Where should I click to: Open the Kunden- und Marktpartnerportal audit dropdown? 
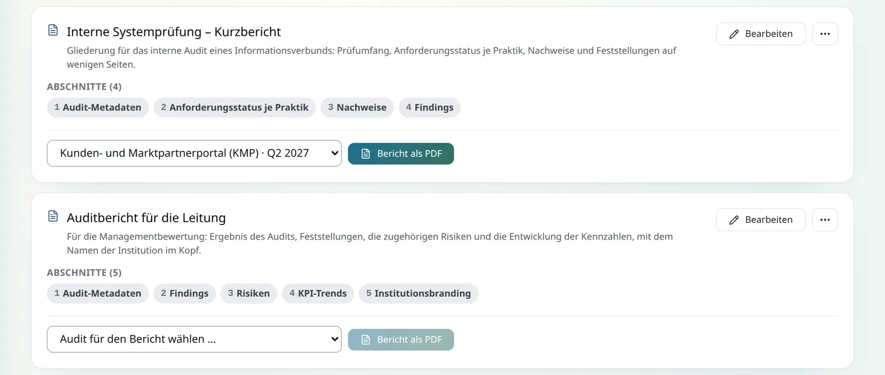(194, 153)
